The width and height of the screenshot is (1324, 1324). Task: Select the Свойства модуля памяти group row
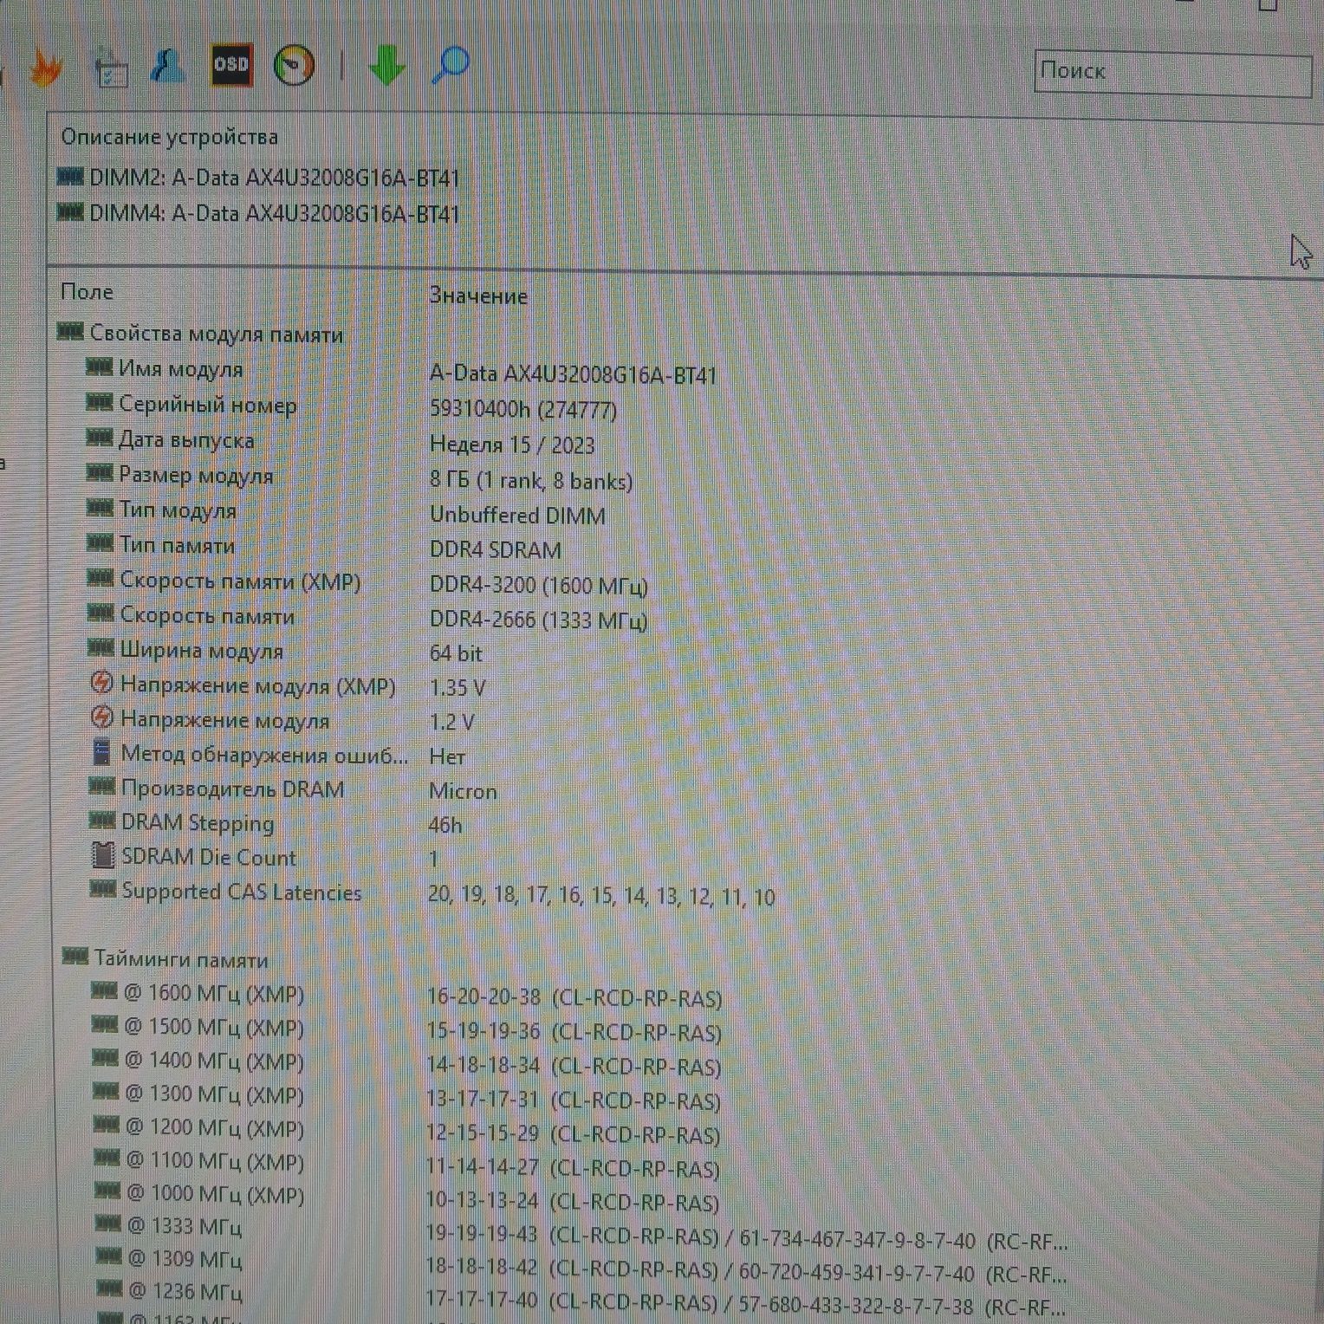click(201, 334)
